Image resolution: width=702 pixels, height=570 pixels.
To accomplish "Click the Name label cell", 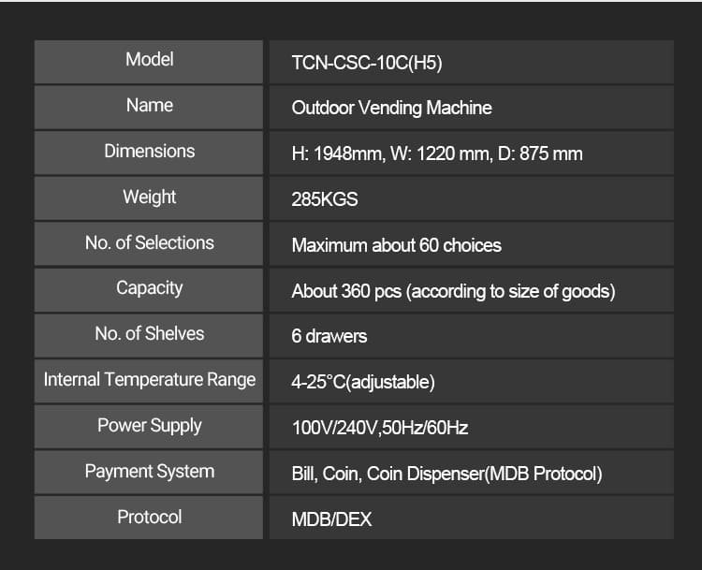I will [150, 106].
